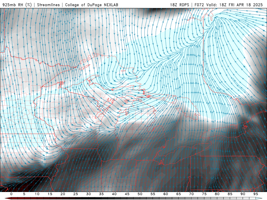This screenshot has width=267, height=200.
Task: Click the colorbar scale label "60"
Action: [166, 194]
